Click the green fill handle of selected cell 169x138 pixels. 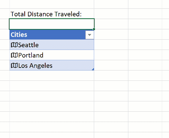click(94, 29)
